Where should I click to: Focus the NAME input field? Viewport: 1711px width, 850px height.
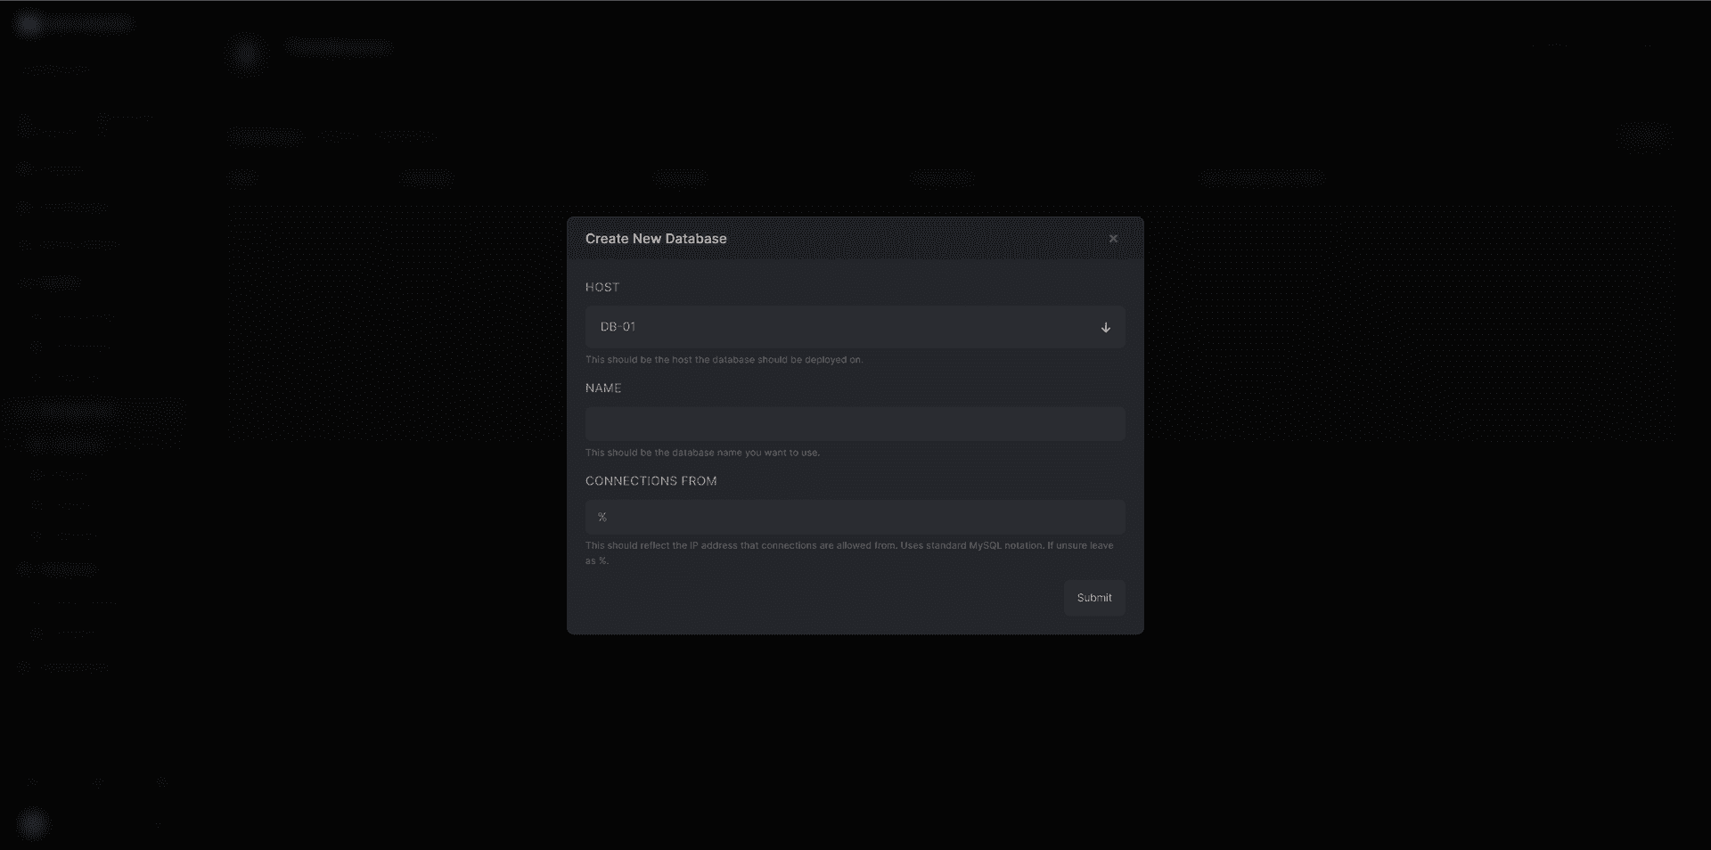pyautogui.click(x=854, y=423)
